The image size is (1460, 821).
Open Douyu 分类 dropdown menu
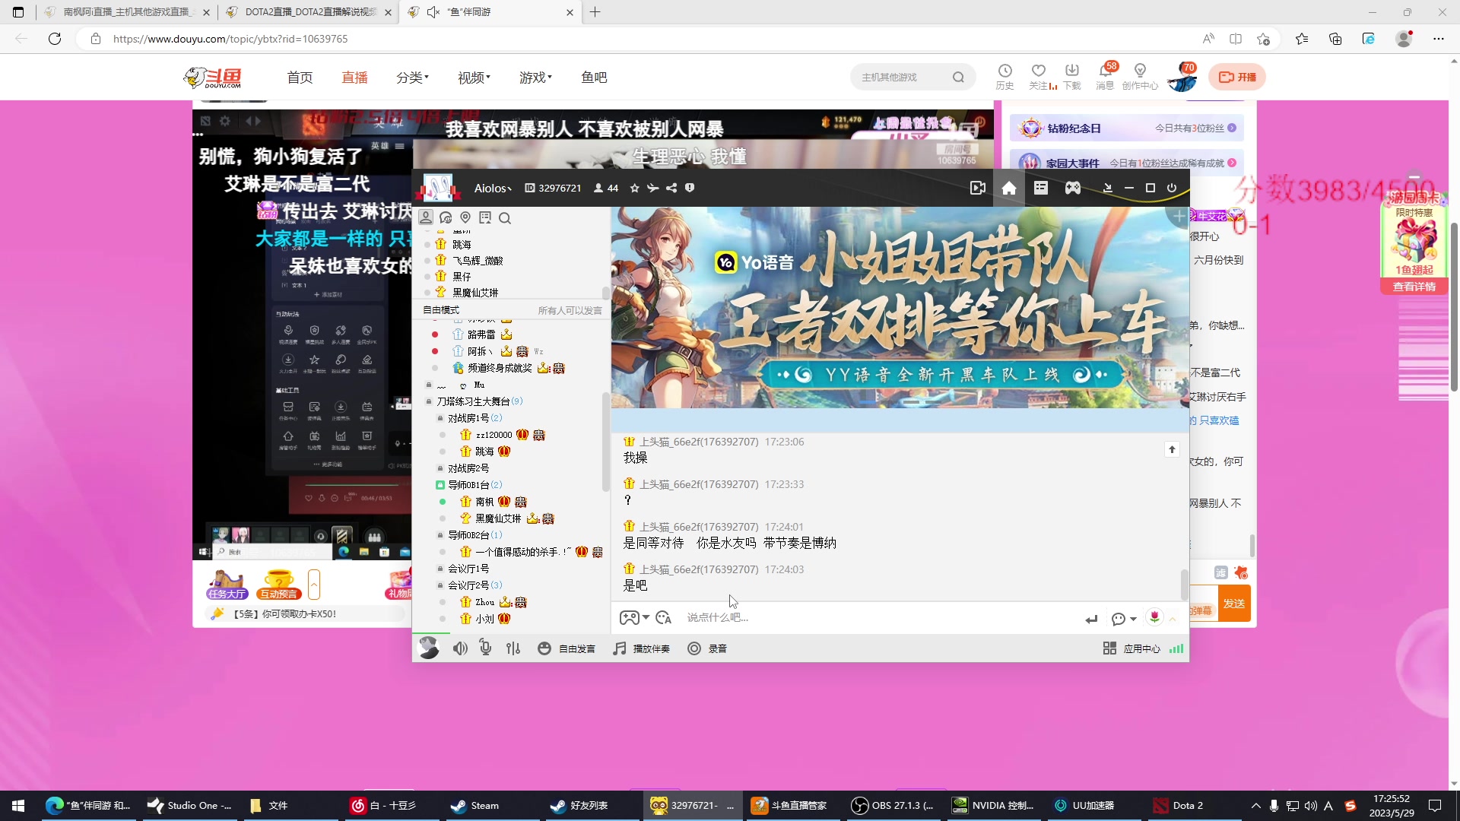412,77
